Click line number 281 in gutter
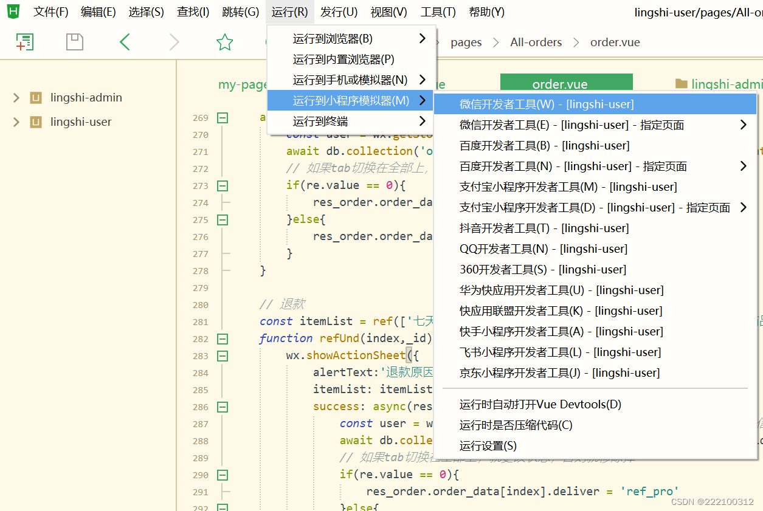Viewport: 763px width, 511px height. (201, 322)
